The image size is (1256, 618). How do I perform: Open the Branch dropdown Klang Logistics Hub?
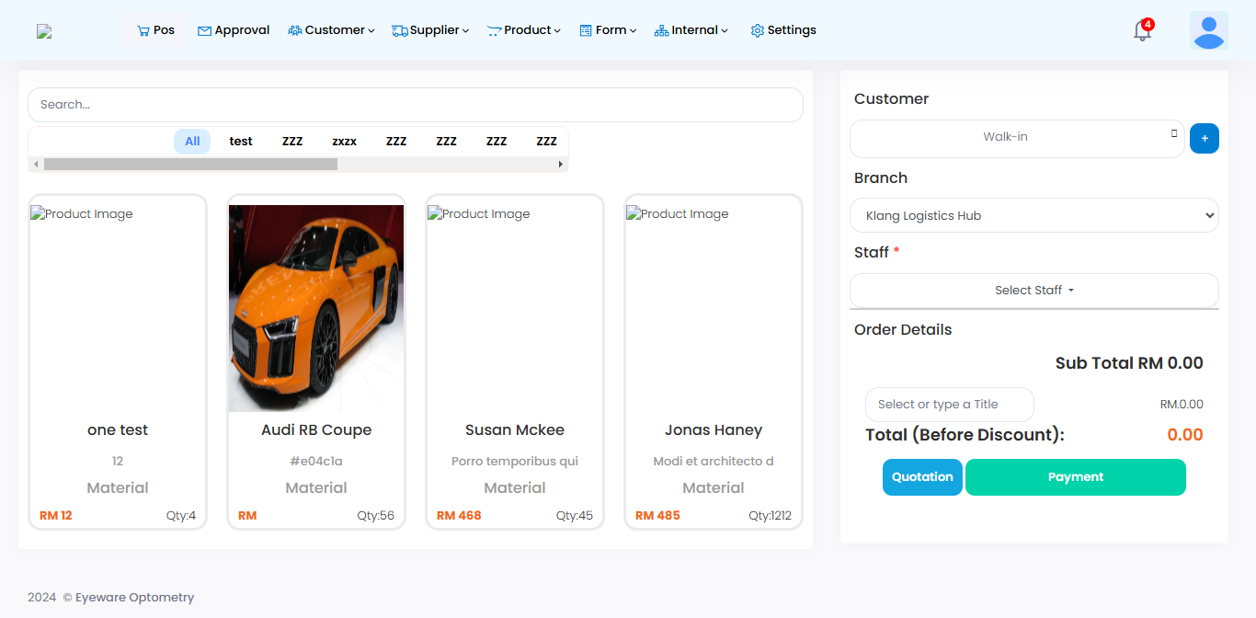click(1033, 216)
